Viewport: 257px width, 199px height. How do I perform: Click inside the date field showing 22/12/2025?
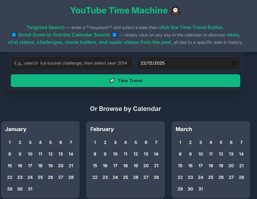click(x=176, y=63)
